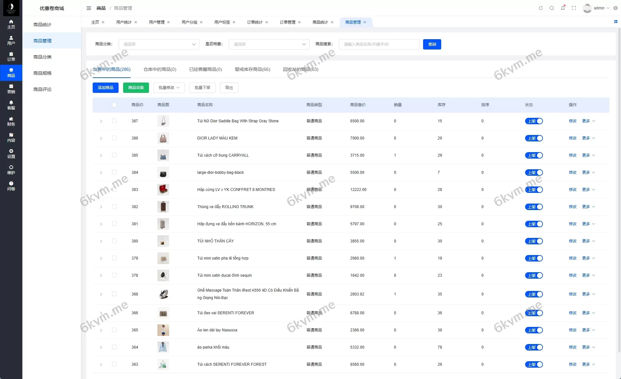The width and height of the screenshot is (621, 379).
Task: Click the 商品搜索 input field
Action: 379,44
